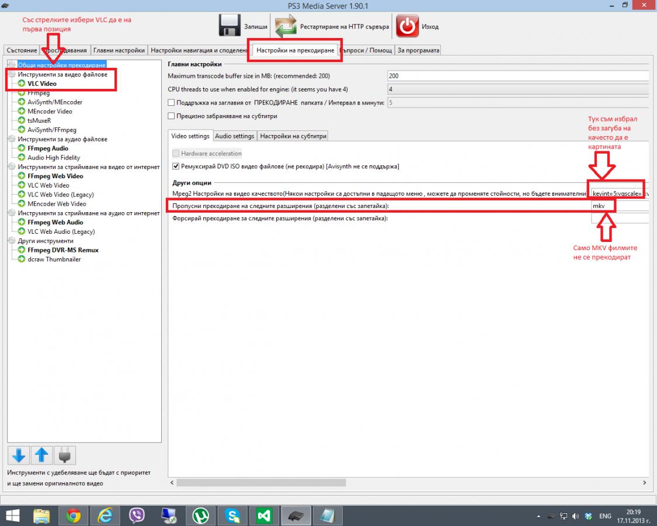The image size is (657, 526).
Task: Click Mpeg2 quality settings field keyint=5
Action: tap(620, 193)
